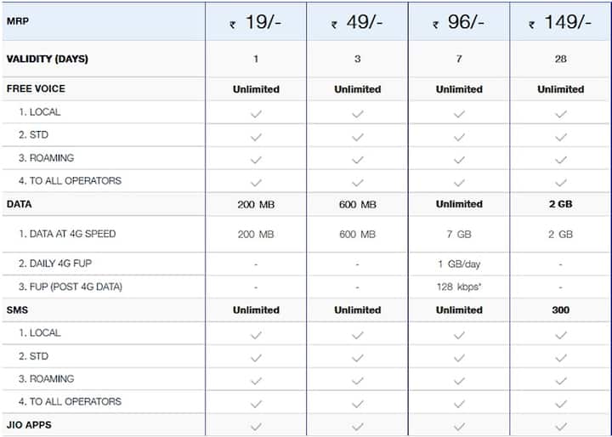Click JIO APPS checkmark under ₹19

tap(256, 427)
